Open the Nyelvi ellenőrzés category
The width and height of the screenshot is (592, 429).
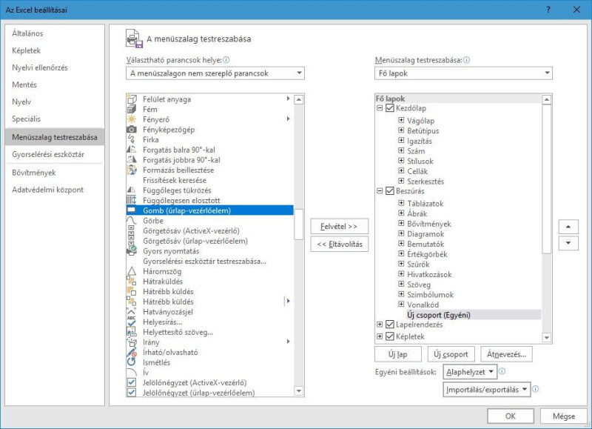[55, 67]
